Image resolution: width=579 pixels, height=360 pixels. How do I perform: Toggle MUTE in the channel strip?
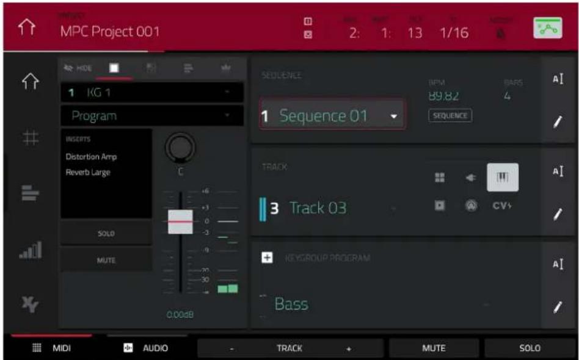point(106,260)
